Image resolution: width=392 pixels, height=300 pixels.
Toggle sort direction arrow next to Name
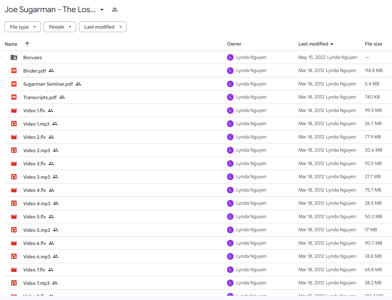click(x=27, y=44)
